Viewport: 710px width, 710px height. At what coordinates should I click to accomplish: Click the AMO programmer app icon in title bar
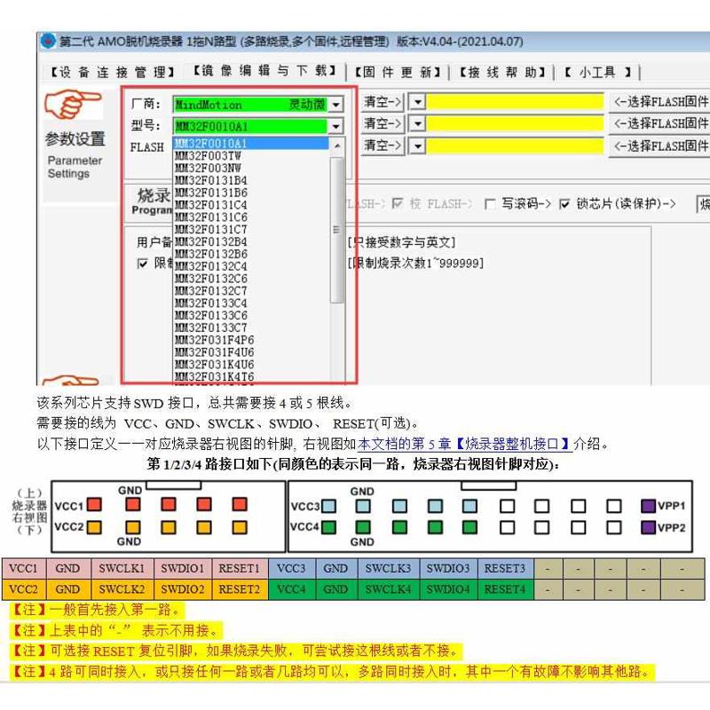pyautogui.click(x=48, y=41)
